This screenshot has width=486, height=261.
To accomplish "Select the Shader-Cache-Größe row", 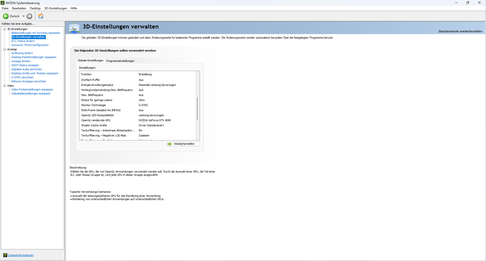I will (137, 125).
